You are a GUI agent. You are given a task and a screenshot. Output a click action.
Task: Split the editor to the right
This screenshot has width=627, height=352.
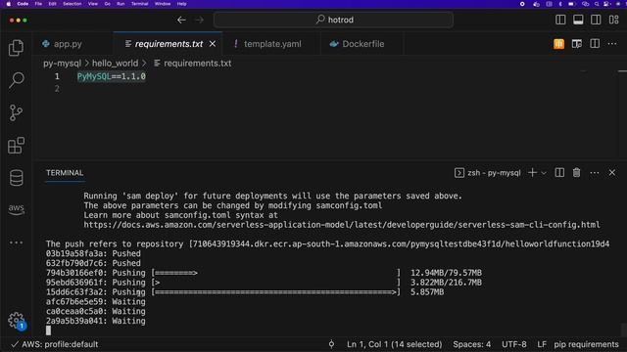(595, 44)
